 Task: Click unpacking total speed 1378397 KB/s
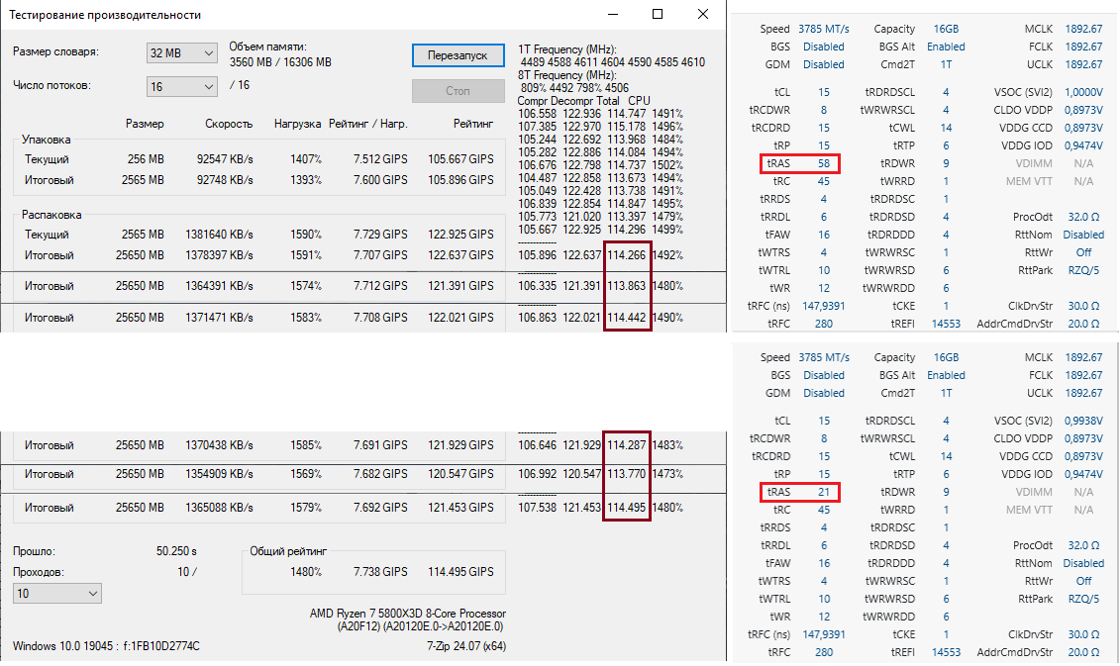219,255
